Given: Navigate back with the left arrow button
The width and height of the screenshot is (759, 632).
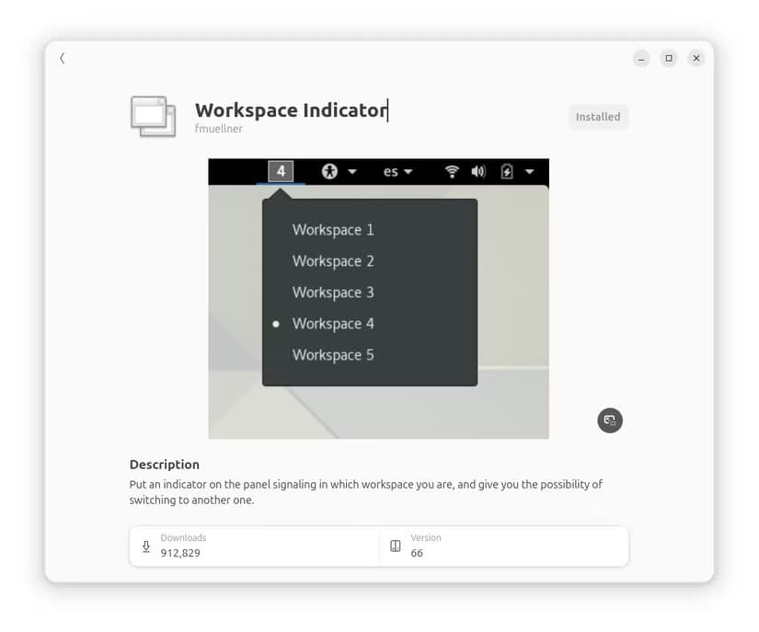Looking at the screenshot, I should (x=62, y=58).
